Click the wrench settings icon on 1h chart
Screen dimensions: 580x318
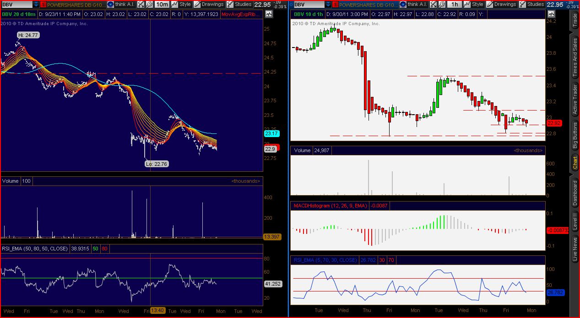click(x=442, y=4)
